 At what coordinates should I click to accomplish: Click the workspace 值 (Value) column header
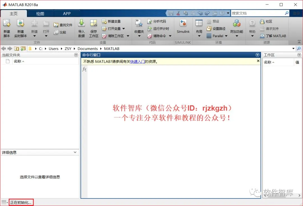(298, 62)
